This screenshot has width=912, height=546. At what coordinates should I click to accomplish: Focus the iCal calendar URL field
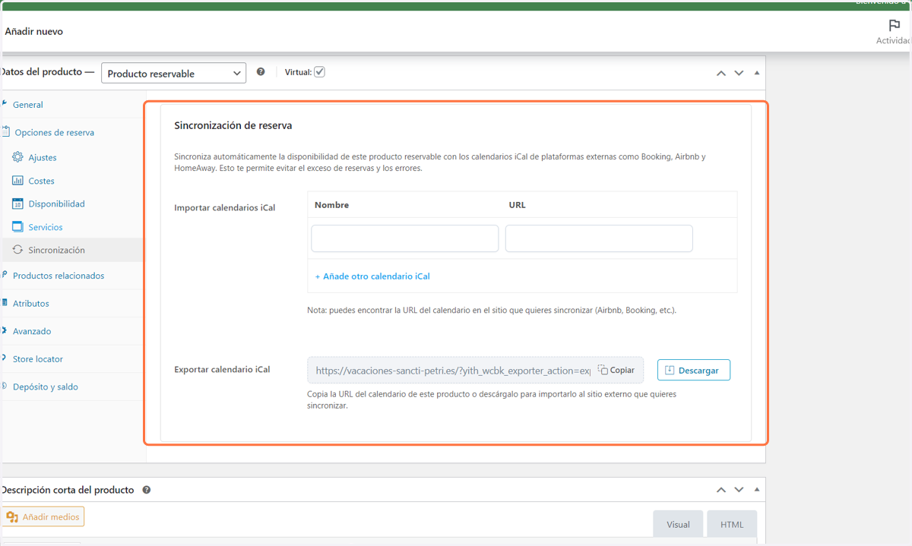point(599,238)
